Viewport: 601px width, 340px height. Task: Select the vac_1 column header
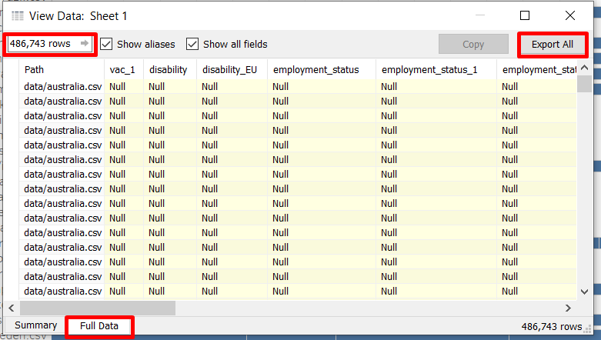click(124, 70)
